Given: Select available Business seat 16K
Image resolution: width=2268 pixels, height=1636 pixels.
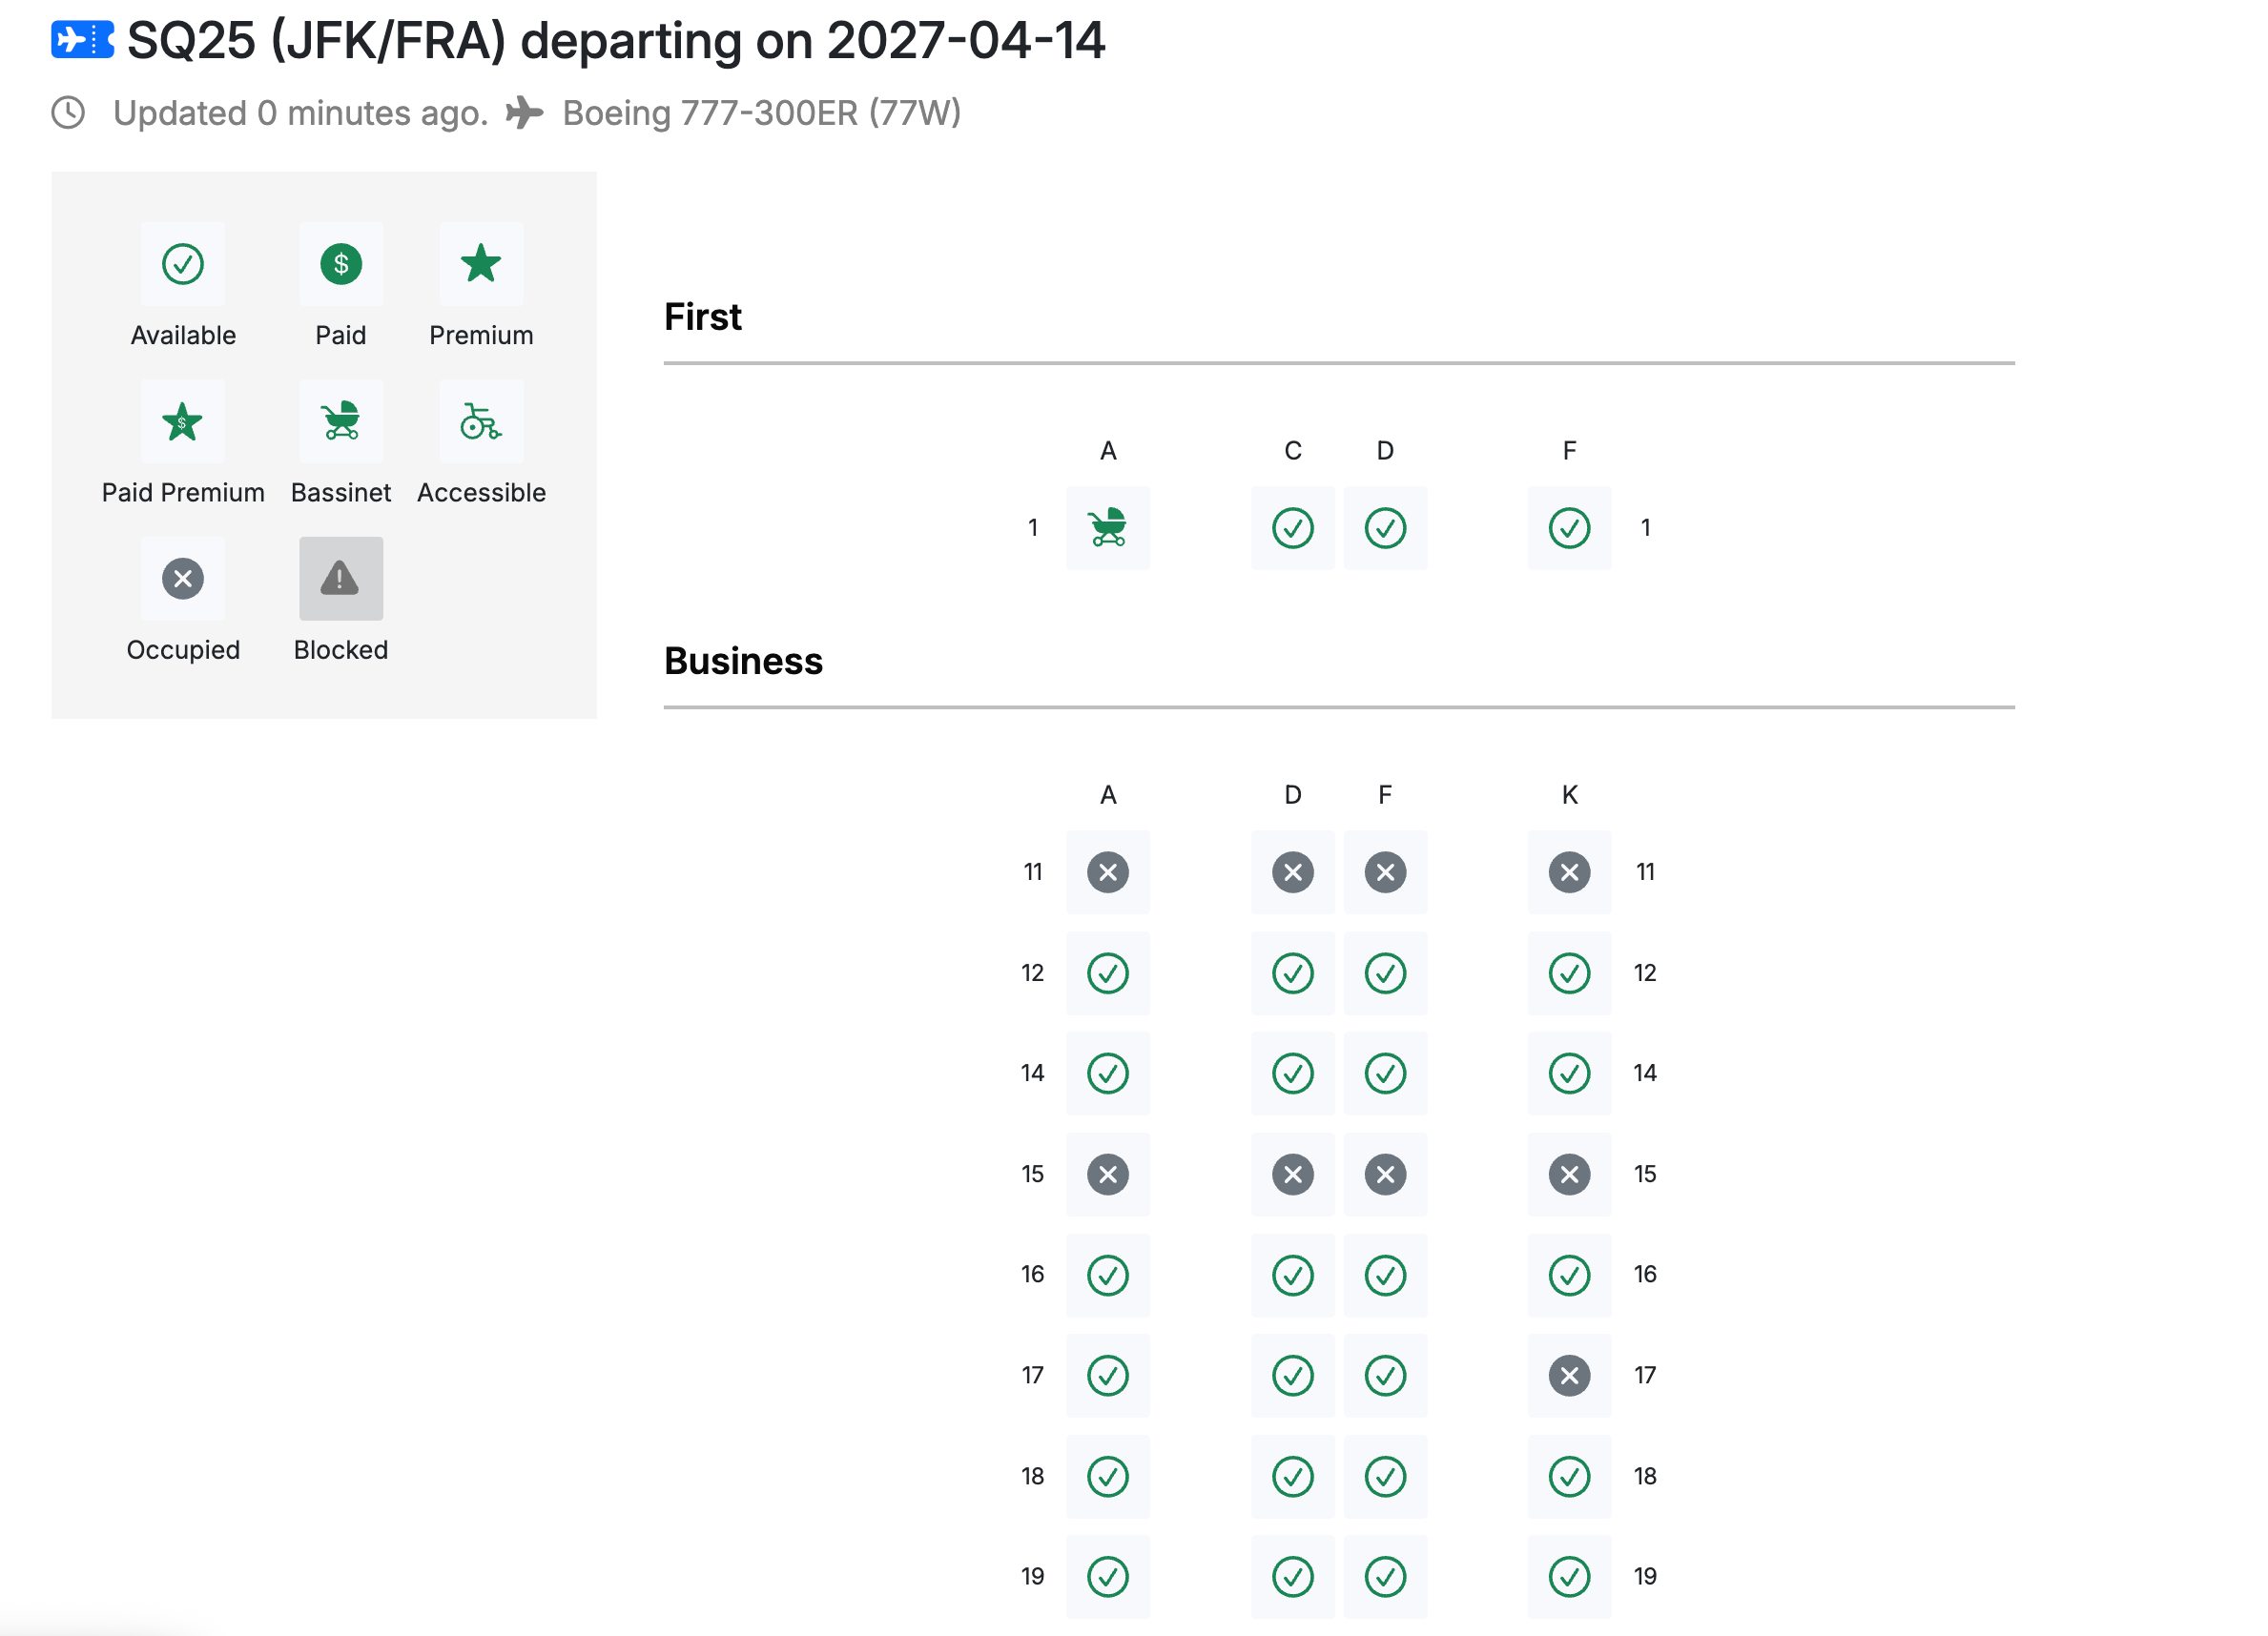Looking at the screenshot, I should (x=1570, y=1276).
